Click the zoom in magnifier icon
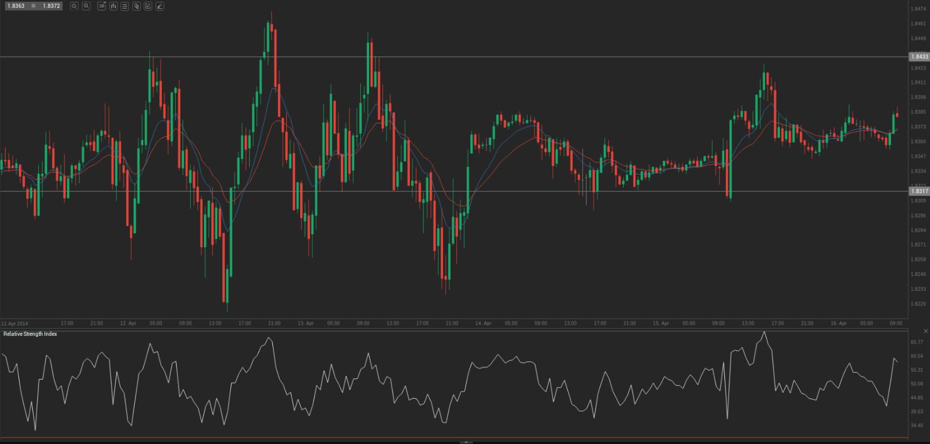 pos(86,6)
